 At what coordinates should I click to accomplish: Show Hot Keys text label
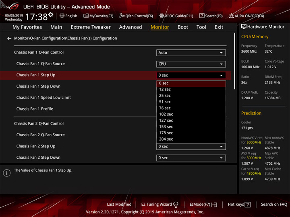tap(236, 205)
